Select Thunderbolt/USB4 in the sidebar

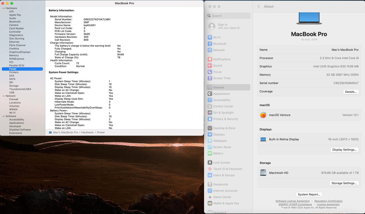20,89
